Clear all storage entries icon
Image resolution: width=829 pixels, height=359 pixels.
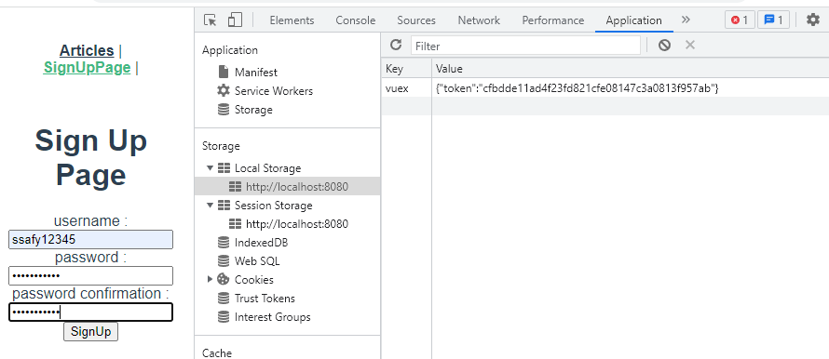coord(664,45)
